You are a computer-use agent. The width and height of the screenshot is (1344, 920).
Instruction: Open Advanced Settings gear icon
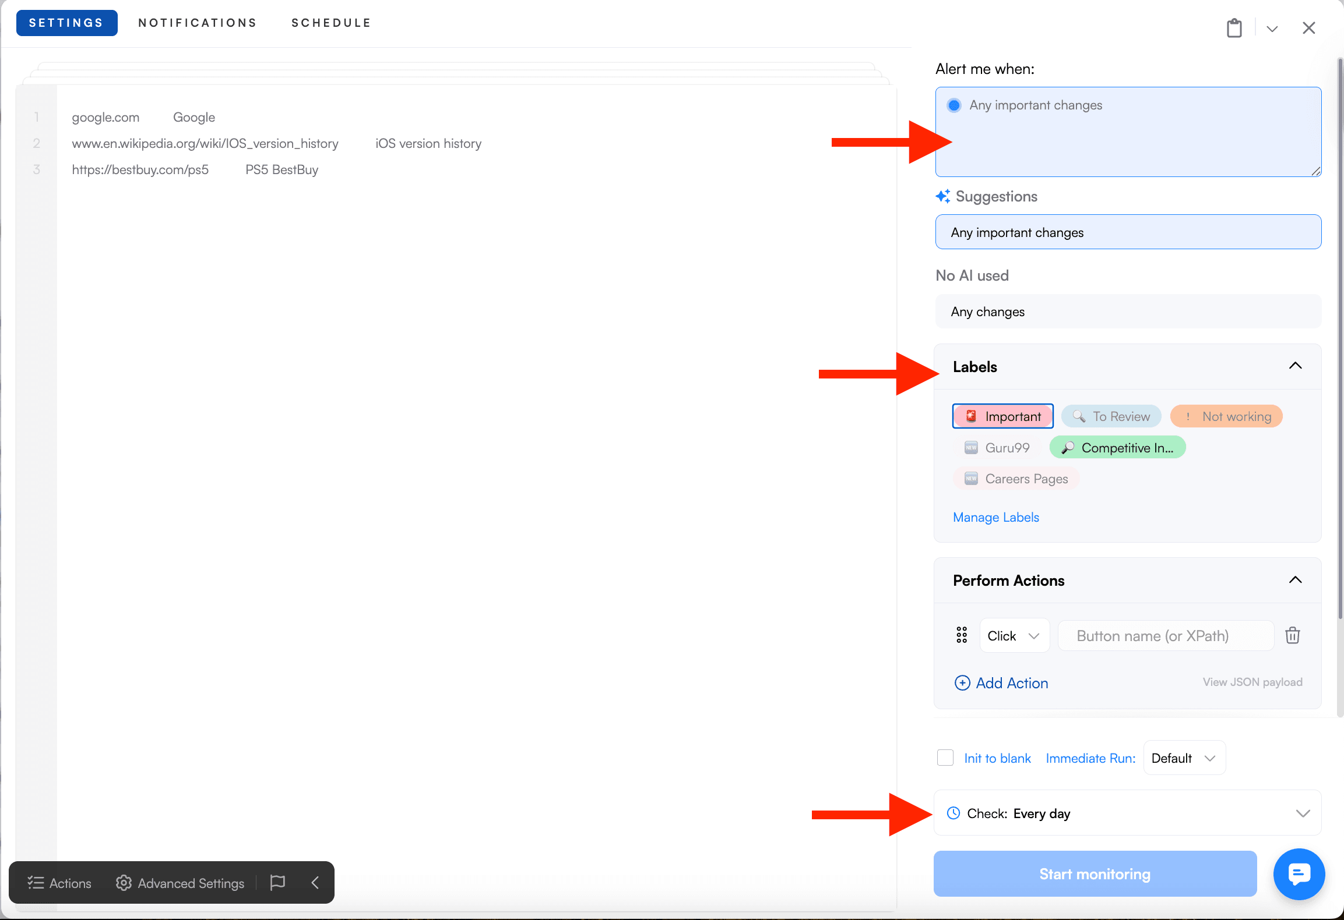pos(123,883)
